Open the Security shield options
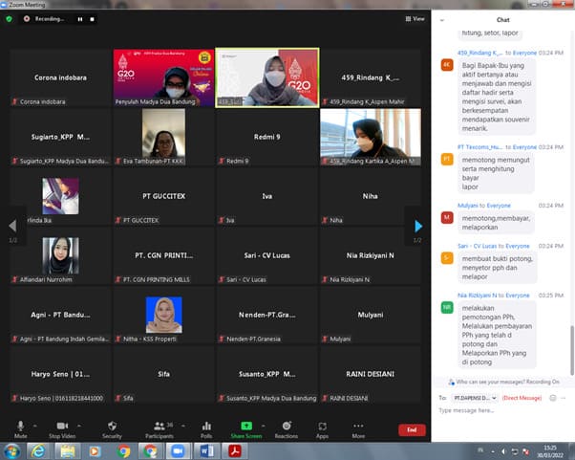The image size is (575, 460). [112, 426]
